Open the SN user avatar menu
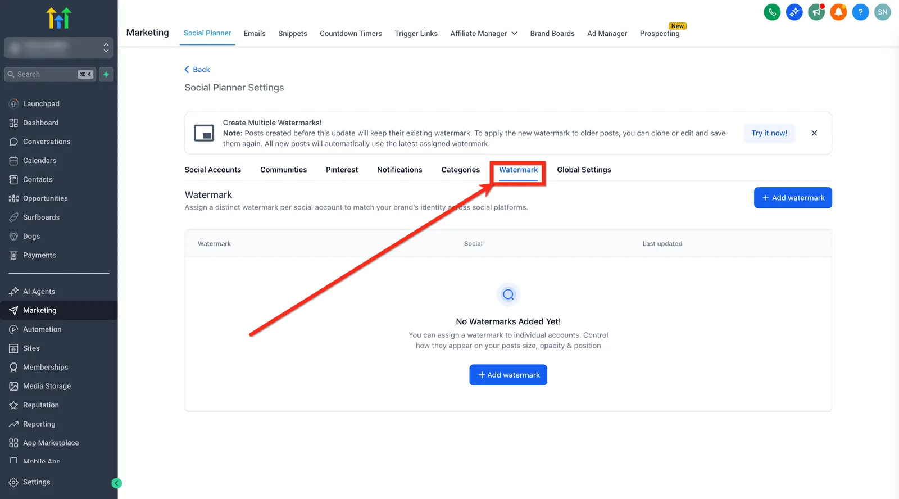This screenshot has height=499, width=899. click(x=883, y=12)
